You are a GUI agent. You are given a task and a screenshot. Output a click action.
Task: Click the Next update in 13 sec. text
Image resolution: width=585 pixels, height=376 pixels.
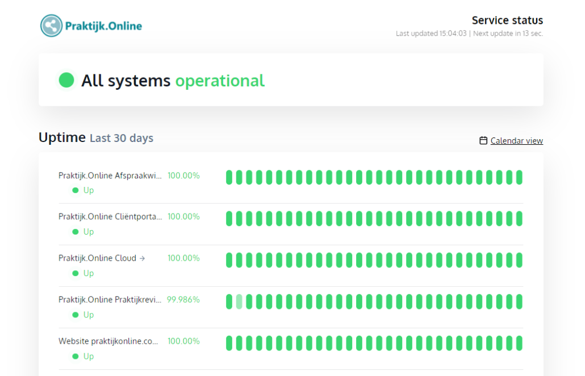[508, 34]
